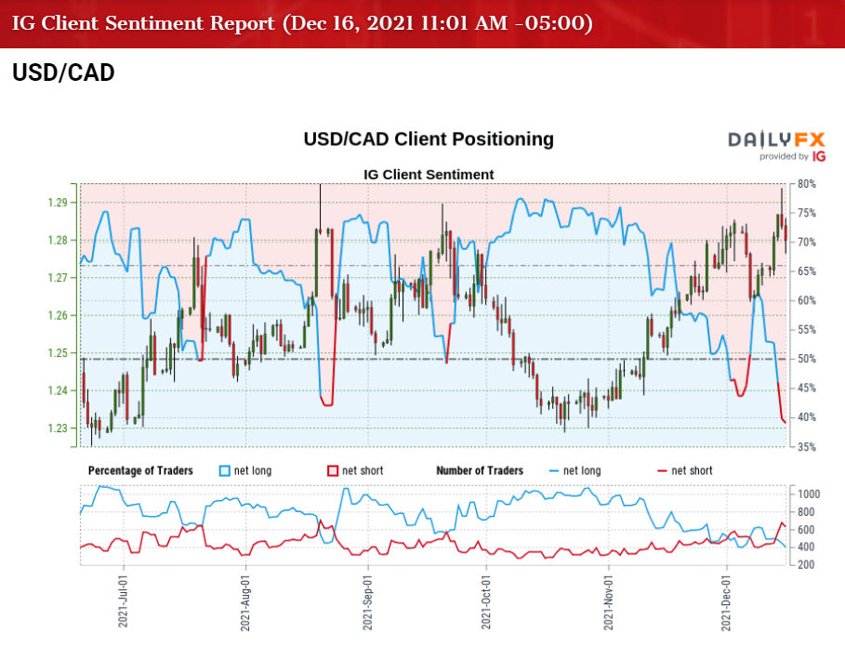The height and width of the screenshot is (646, 845).
Task: Click the USD/CAD heading
Action: [x=63, y=73]
